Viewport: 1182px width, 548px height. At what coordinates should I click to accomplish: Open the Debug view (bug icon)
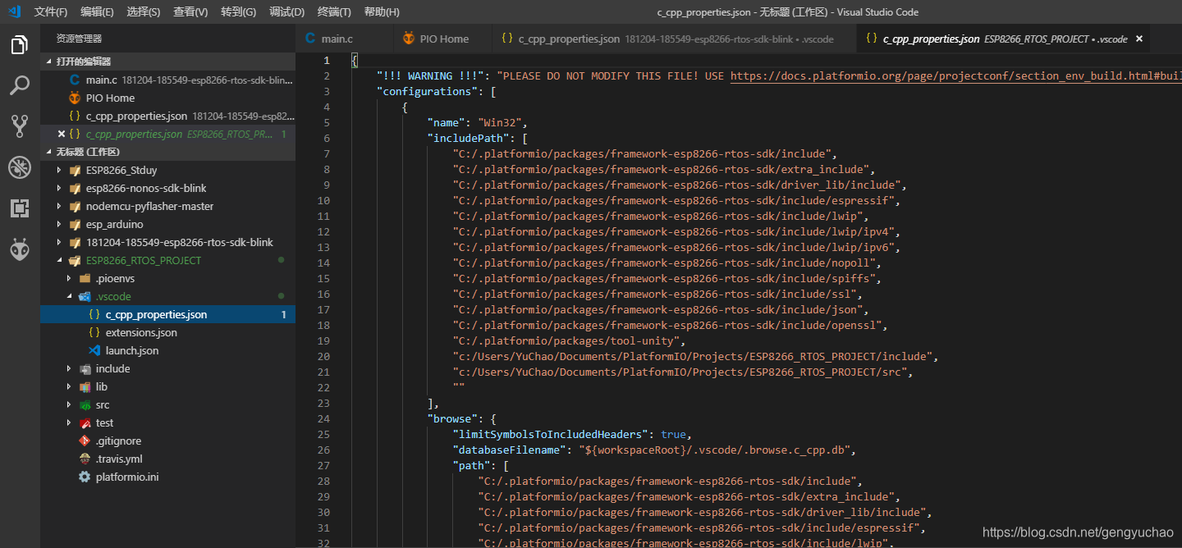click(20, 167)
